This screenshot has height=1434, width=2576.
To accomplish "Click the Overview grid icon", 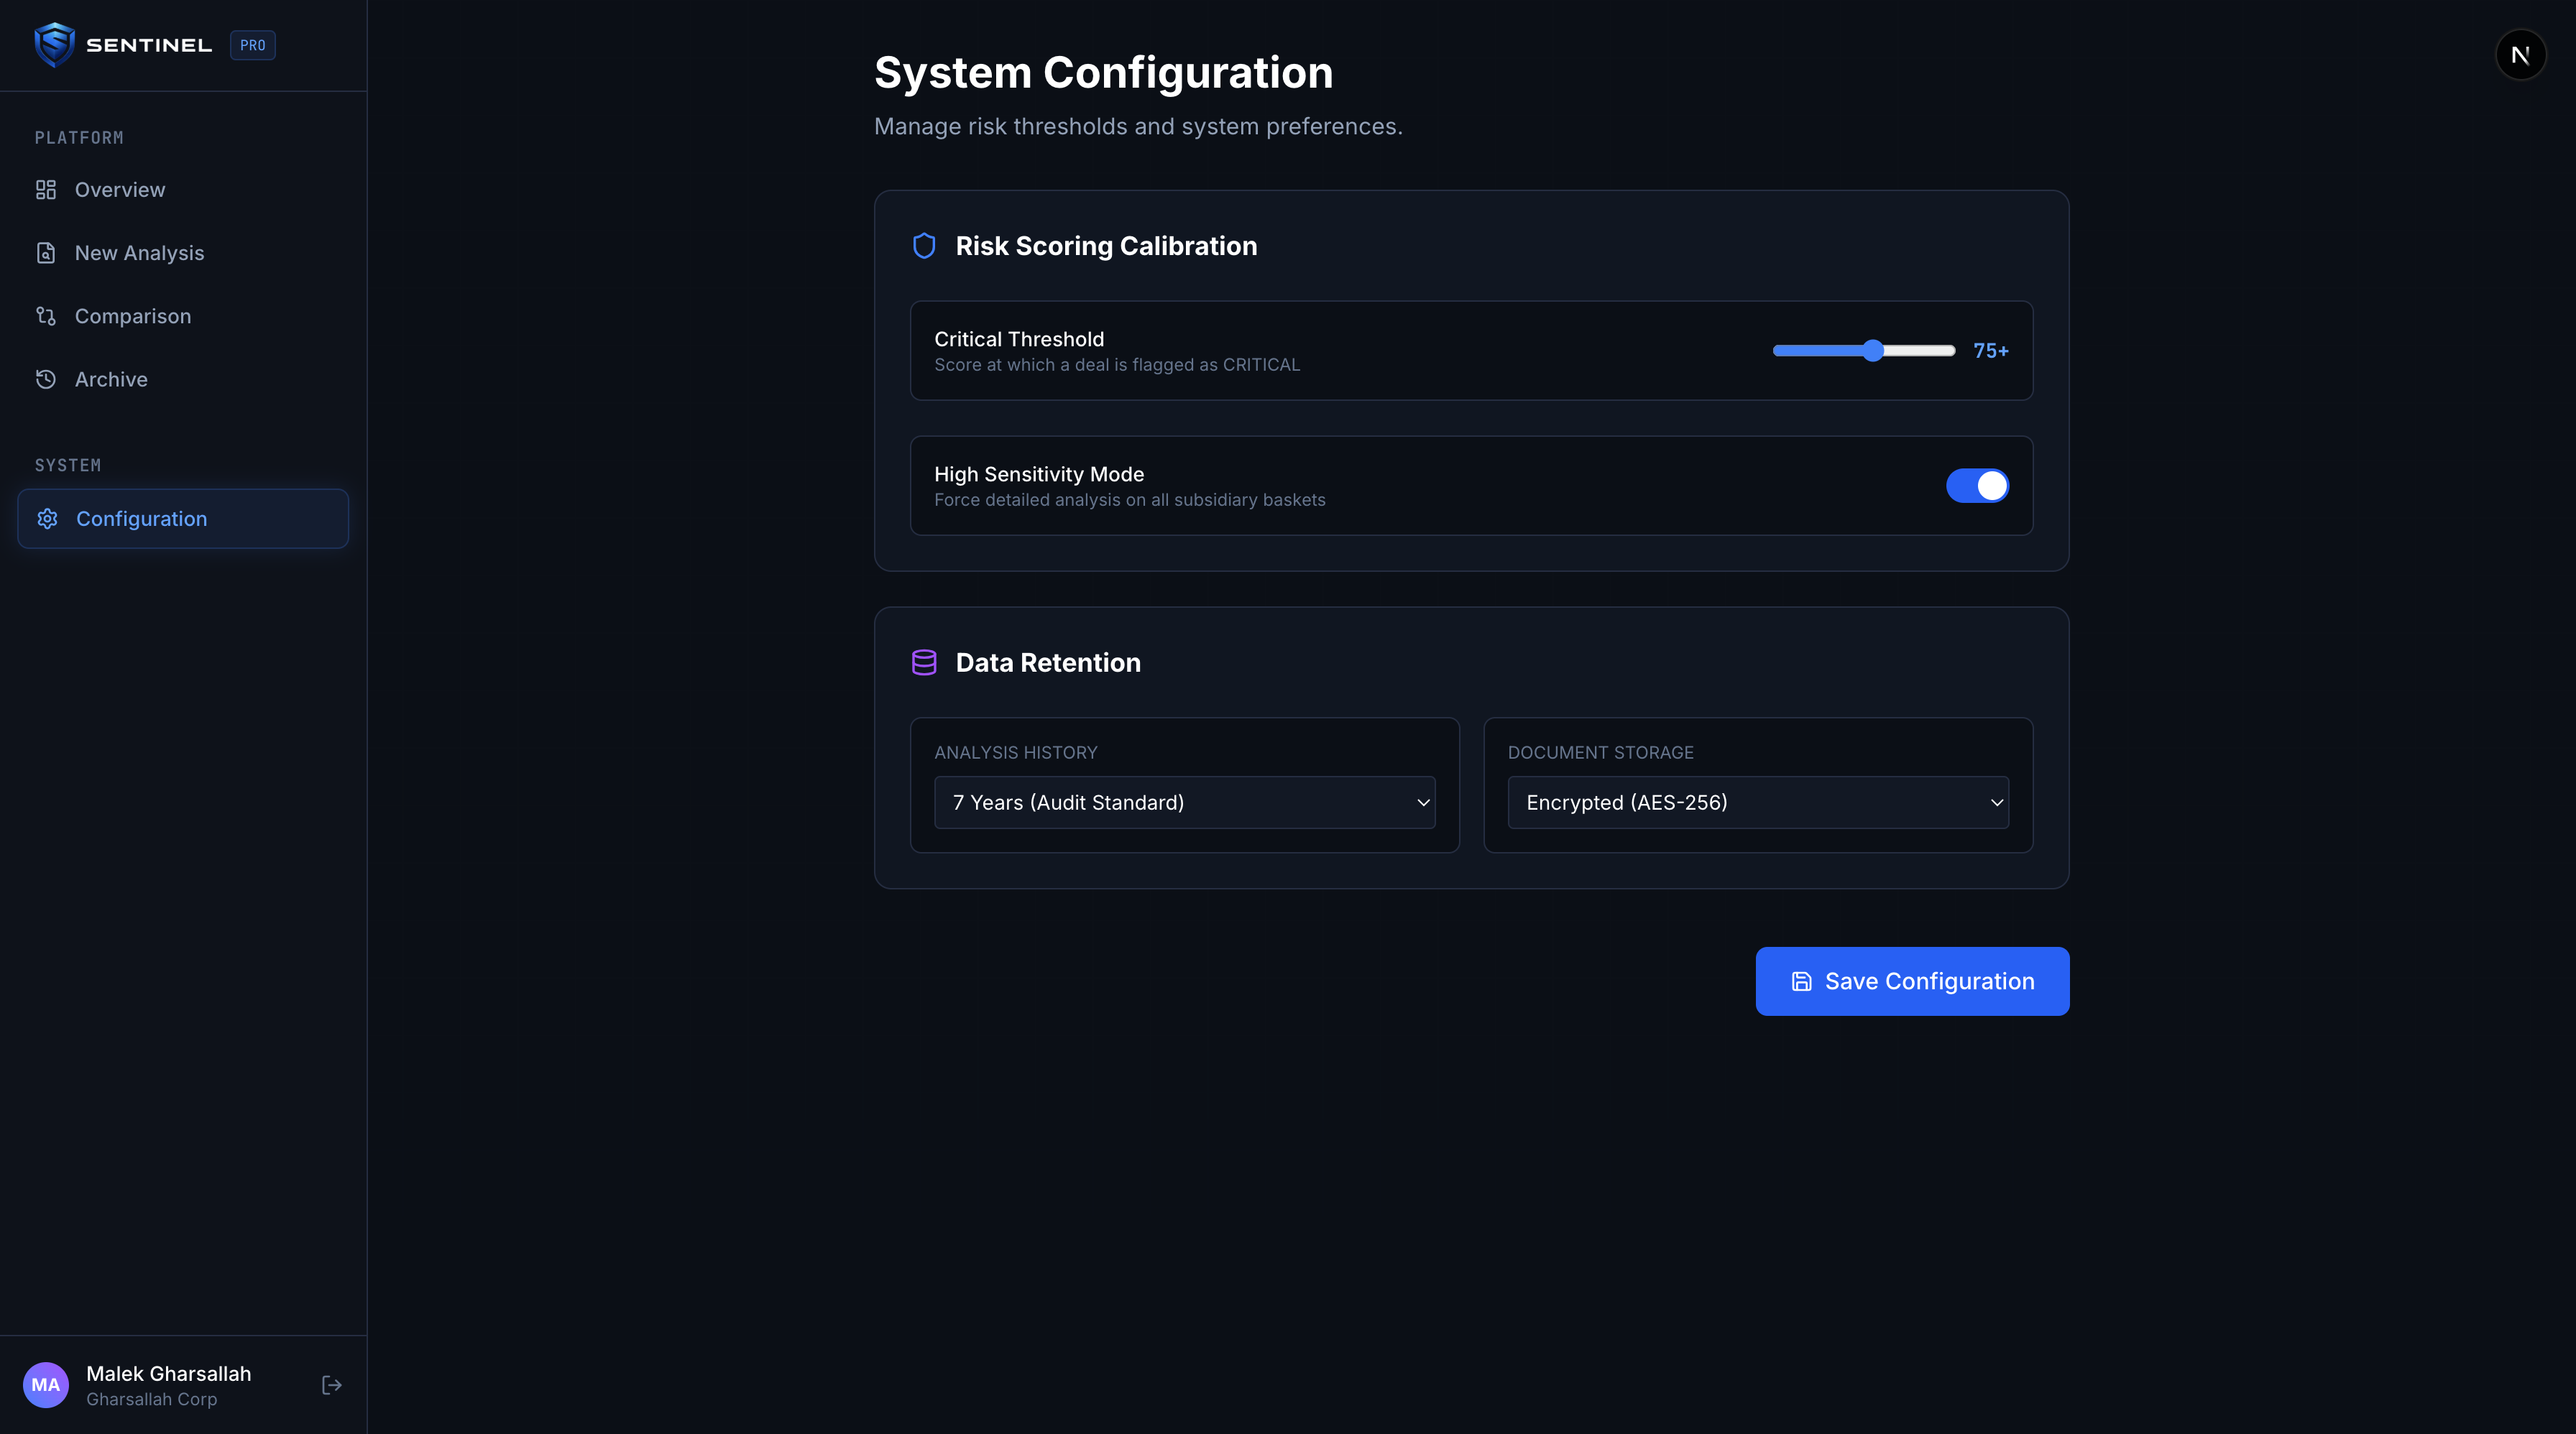I will point(46,190).
